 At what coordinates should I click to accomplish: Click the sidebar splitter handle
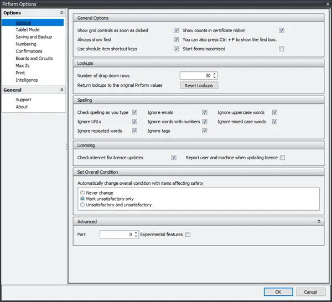(67, 146)
